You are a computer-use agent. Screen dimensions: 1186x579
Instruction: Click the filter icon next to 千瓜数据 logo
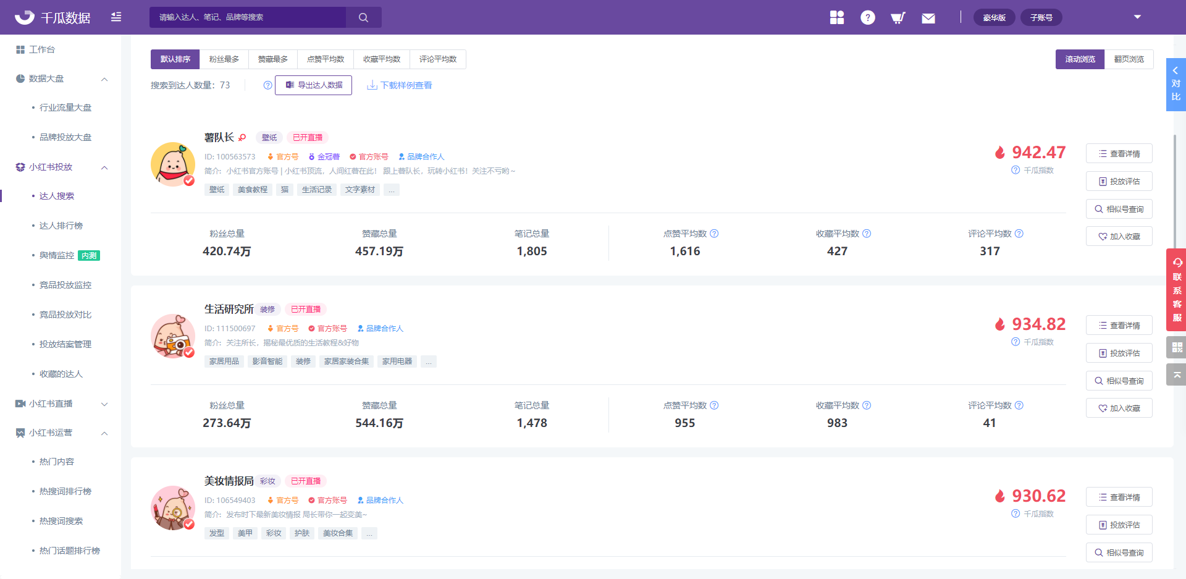point(116,17)
